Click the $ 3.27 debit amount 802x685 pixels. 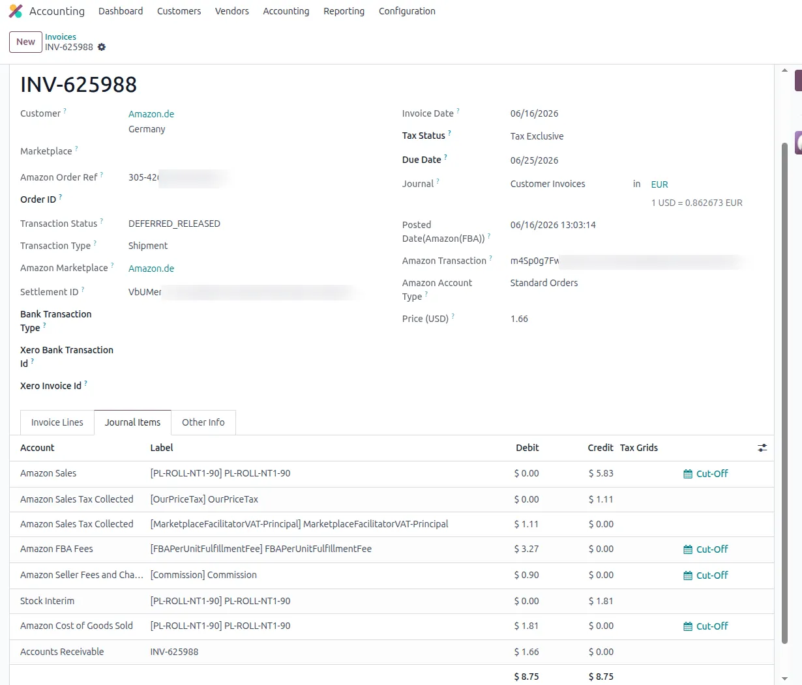pyautogui.click(x=526, y=549)
